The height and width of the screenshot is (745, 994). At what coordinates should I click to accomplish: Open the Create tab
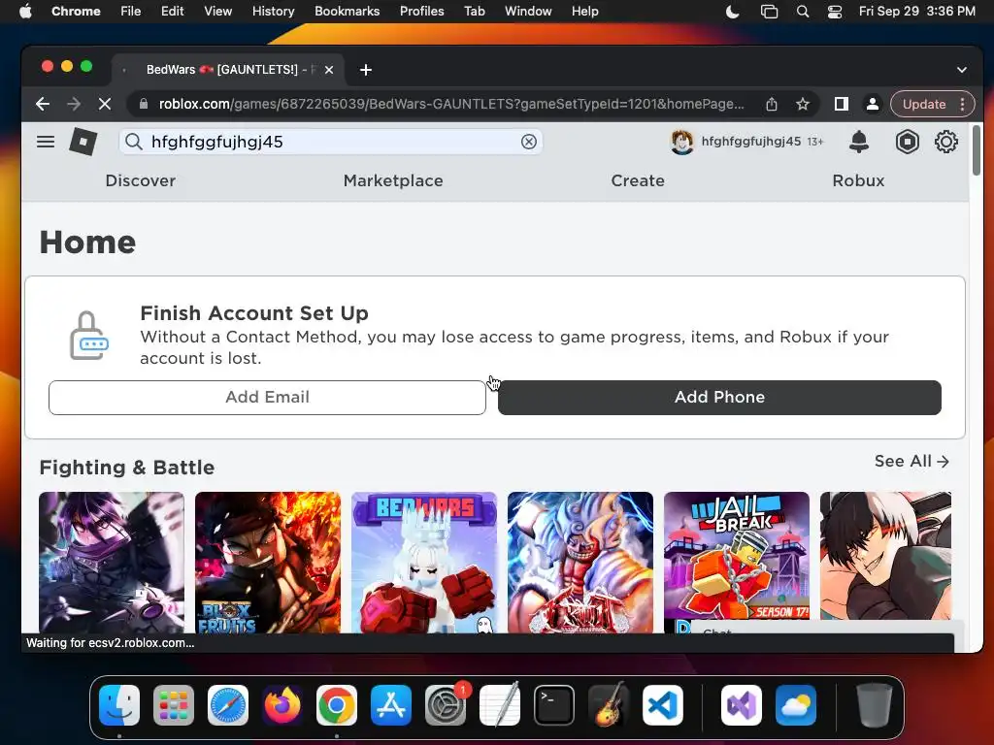[638, 180]
